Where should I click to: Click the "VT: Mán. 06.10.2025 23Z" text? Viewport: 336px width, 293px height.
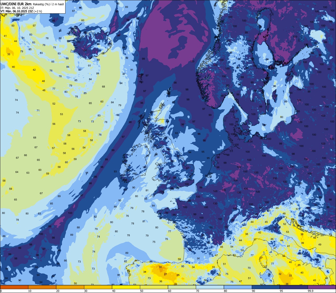pos(17,11)
